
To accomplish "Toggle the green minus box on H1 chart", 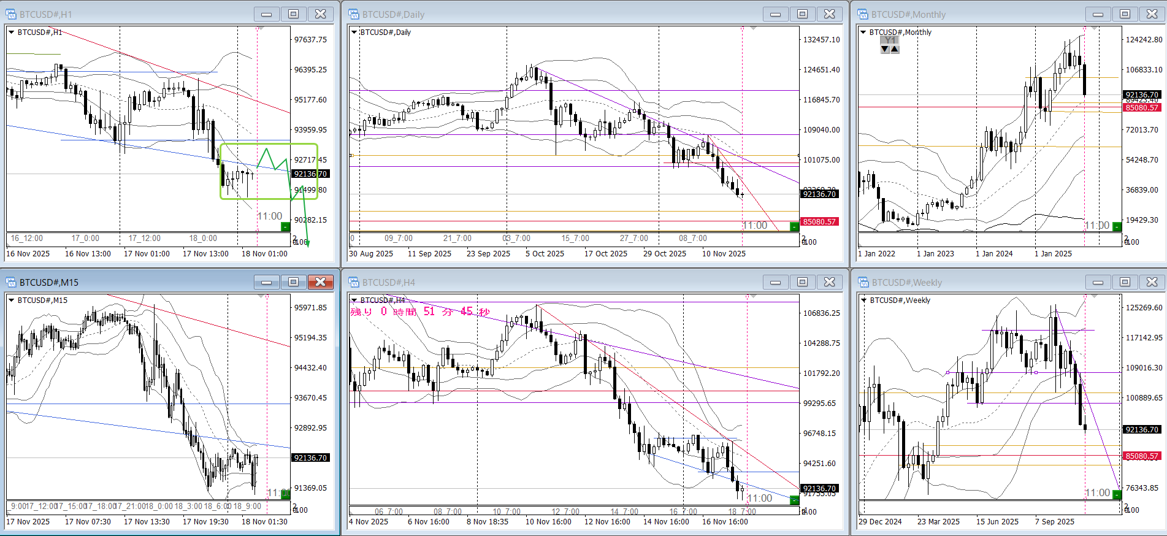I will click(285, 227).
